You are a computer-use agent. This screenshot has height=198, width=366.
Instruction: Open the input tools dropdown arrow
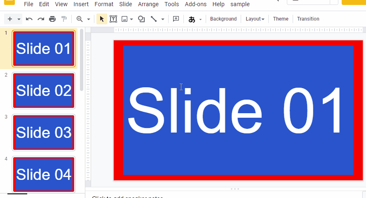[x=200, y=19]
